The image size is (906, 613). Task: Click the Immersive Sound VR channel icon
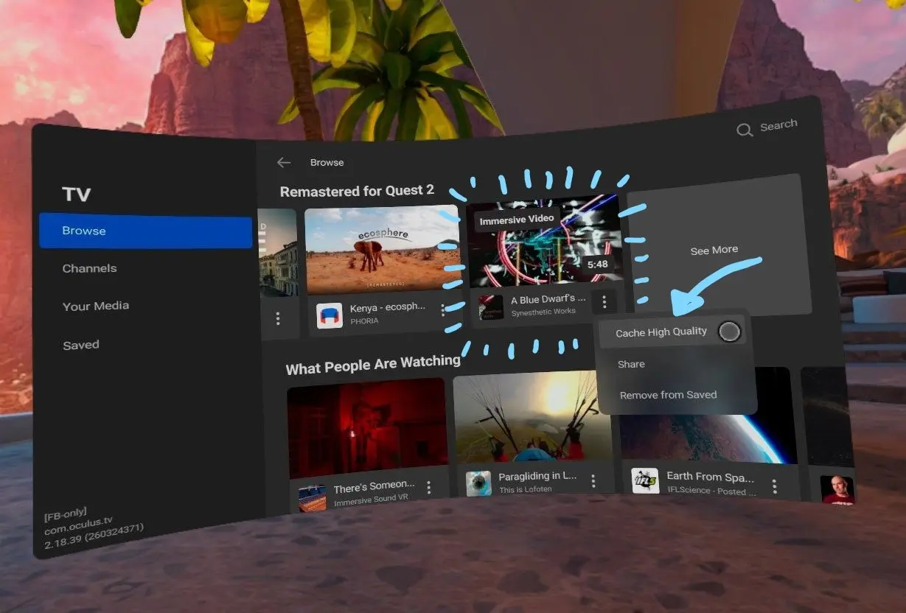(312, 497)
